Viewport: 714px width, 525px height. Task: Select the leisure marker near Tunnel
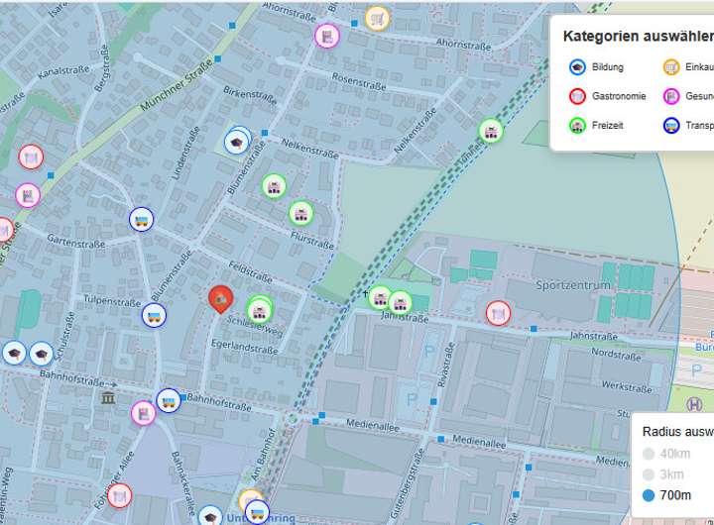pos(491,131)
